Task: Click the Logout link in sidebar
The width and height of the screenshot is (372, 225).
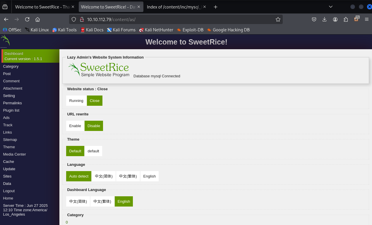Action: 9,191
